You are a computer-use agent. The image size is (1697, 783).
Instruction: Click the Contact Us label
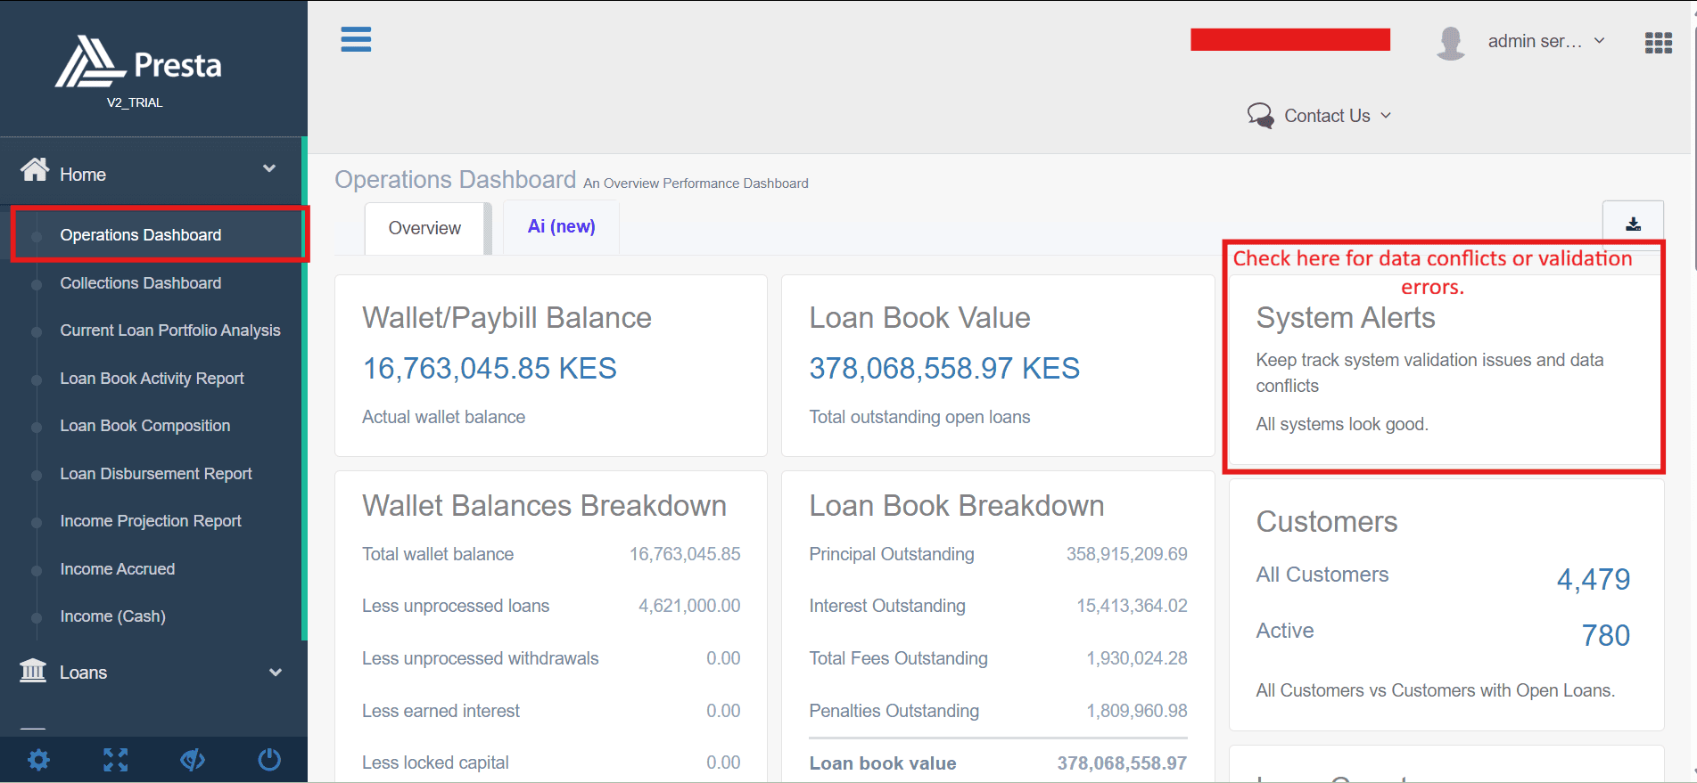pos(1327,116)
